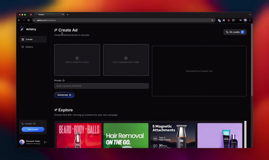
Task: Click the Artistry logo icon in sidebar
Action: pyautogui.click(x=22, y=29)
